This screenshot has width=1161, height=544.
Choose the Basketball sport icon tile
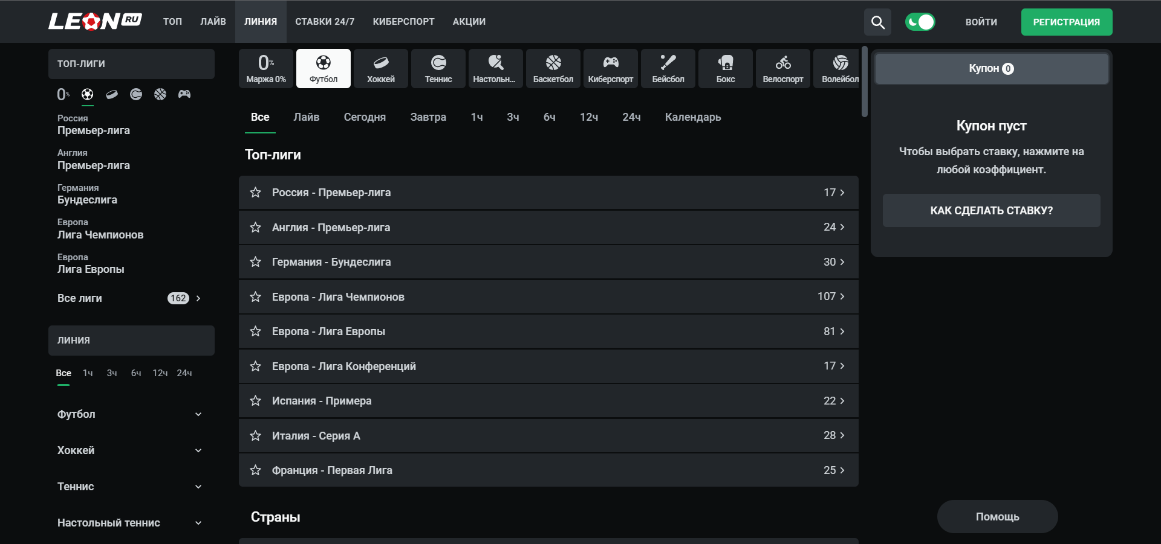(x=553, y=68)
